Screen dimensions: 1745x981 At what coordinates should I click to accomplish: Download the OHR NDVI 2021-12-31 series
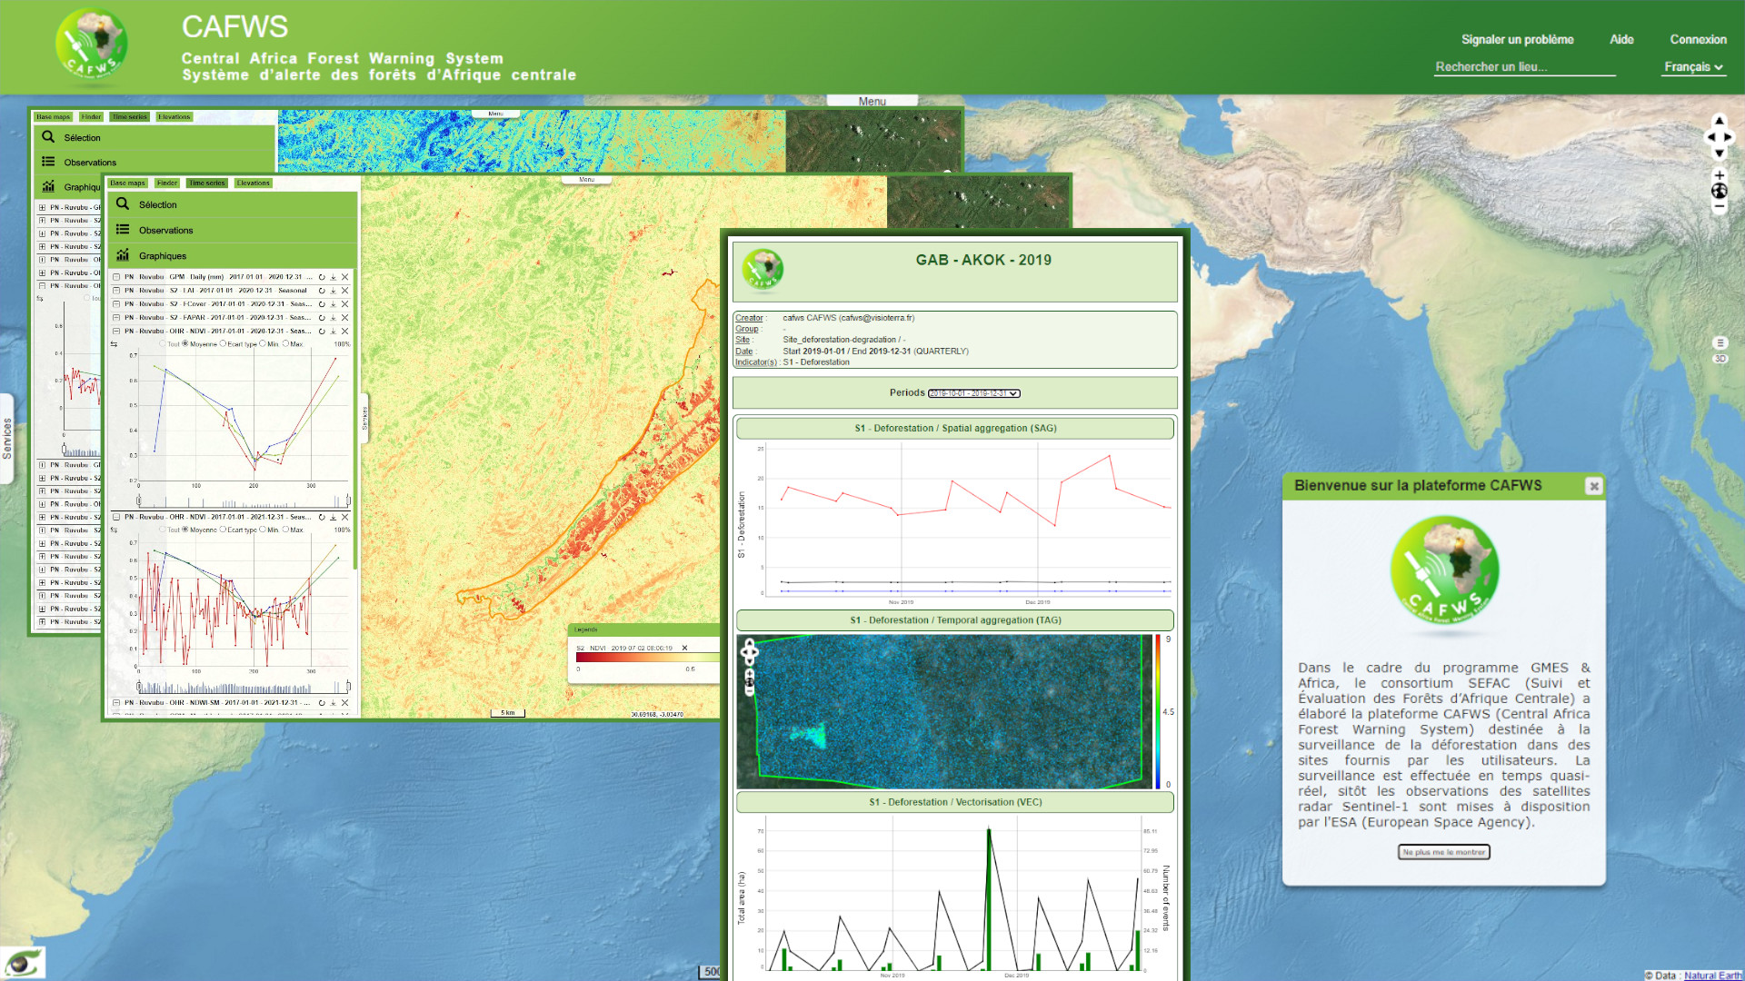click(x=334, y=517)
